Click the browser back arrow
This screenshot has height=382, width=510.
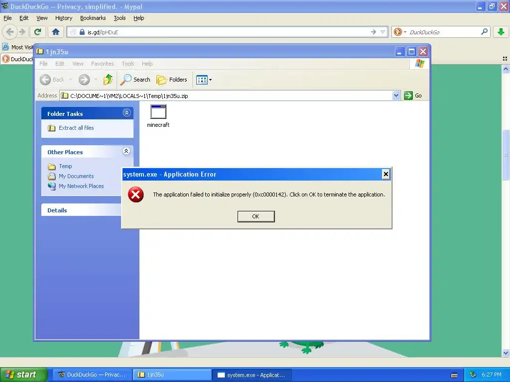click(x=10, y=32)
